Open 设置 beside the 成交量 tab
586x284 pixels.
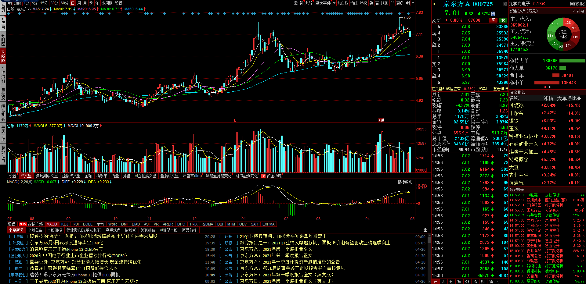pyautogui.click(x=13, y=176)
